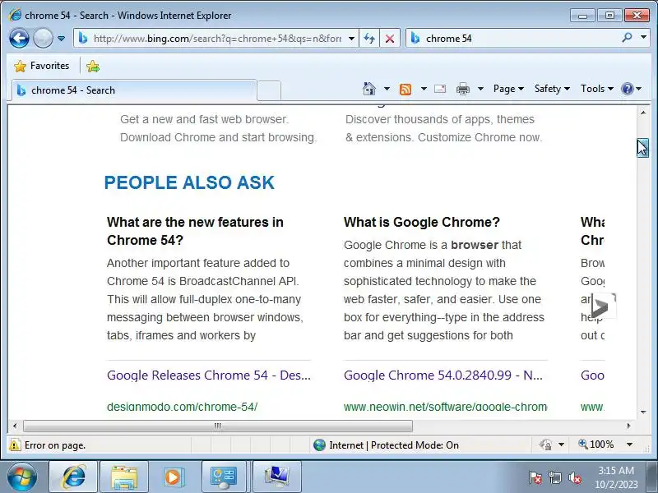This screenshot has height=493, width=658.
Task: Click the Help question mark icon
Action: (627, 89)
